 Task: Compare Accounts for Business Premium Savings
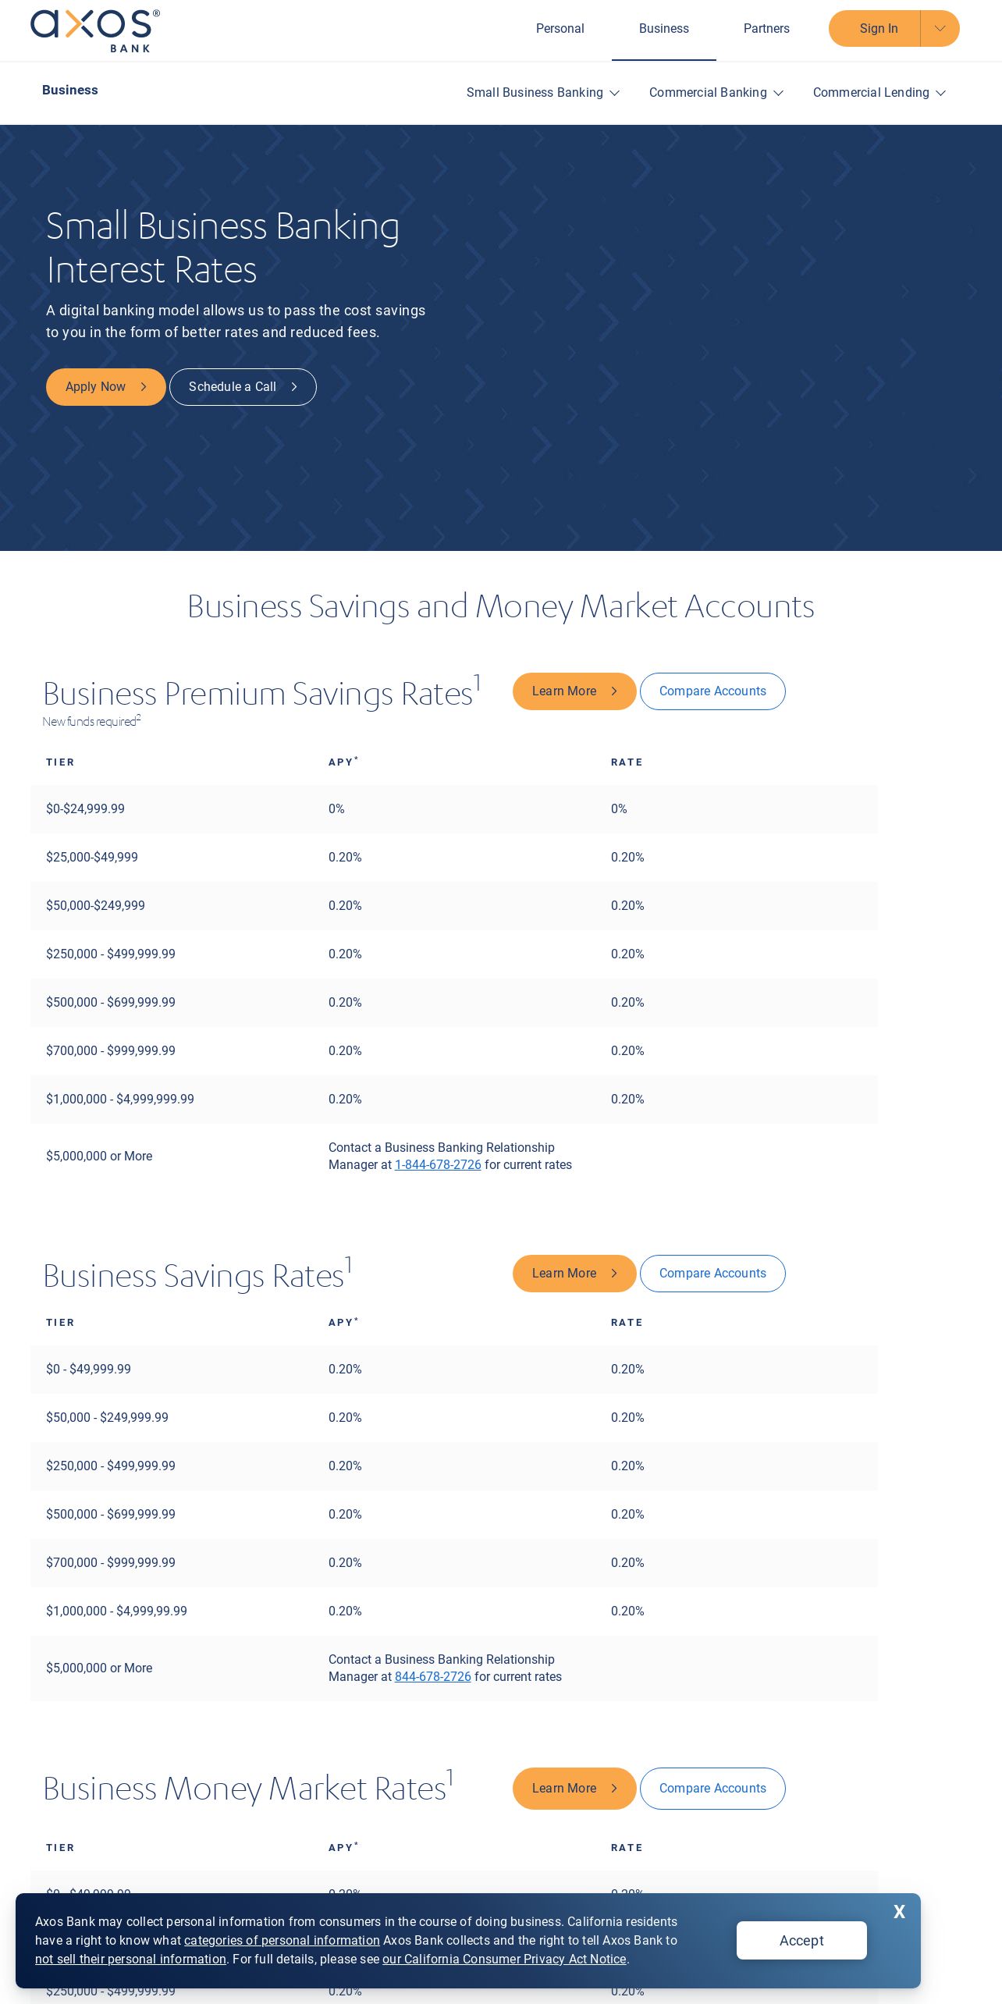pos(712,691)
